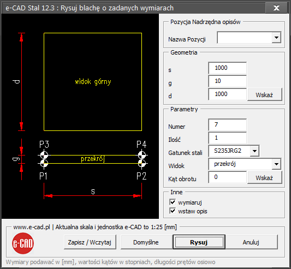Viewport: 291px width, 269px height.
Task: Select the P2 insertion point marker
Action: [142, 163]
